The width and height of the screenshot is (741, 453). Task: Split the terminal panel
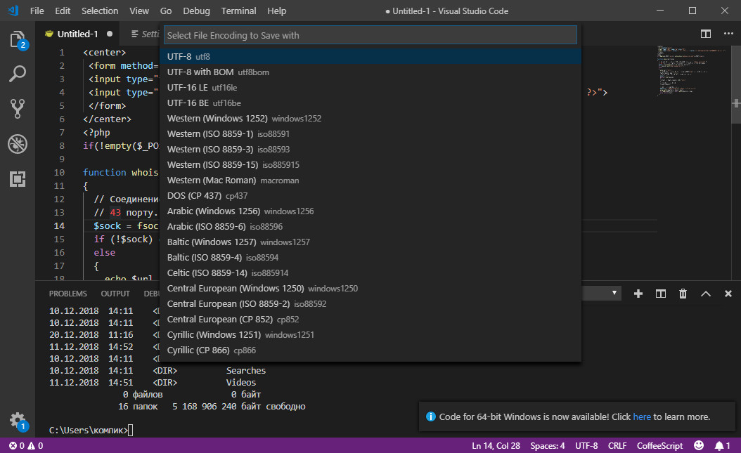click(x=661, y=294)
